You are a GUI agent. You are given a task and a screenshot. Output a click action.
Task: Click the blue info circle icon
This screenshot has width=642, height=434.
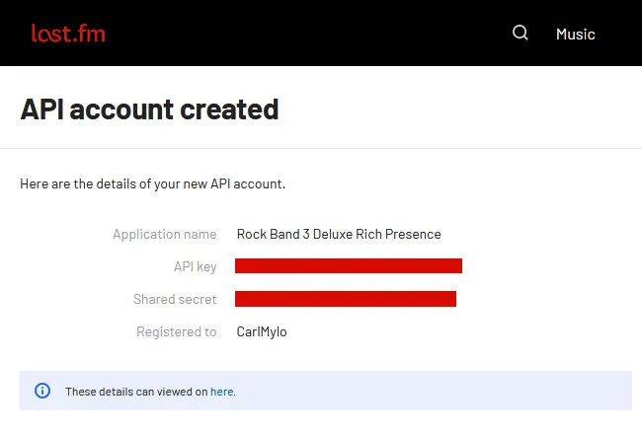click(42, 391)
